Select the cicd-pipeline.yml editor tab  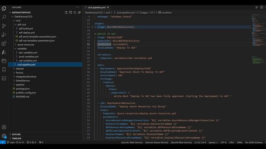(96, 7)
